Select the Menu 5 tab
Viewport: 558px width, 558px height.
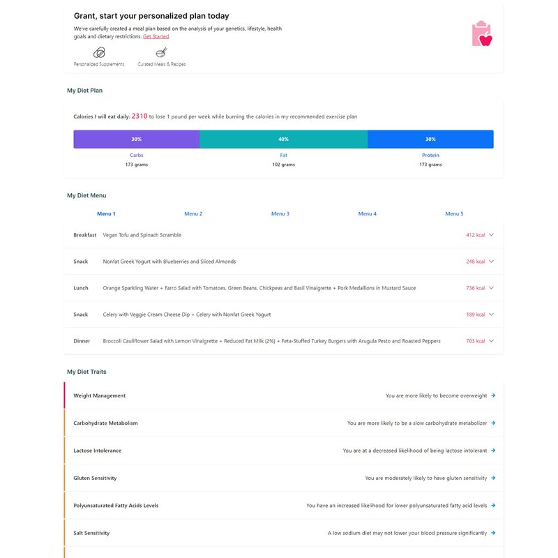(455, 213)
